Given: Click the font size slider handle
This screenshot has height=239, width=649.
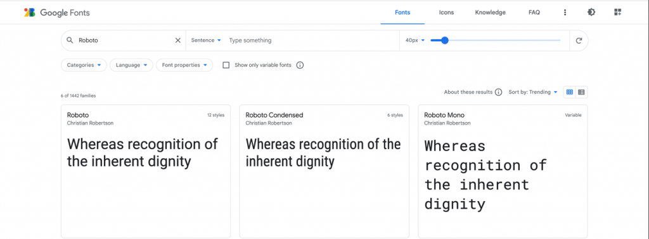Looking at the screenshot, I should point(444,40).
